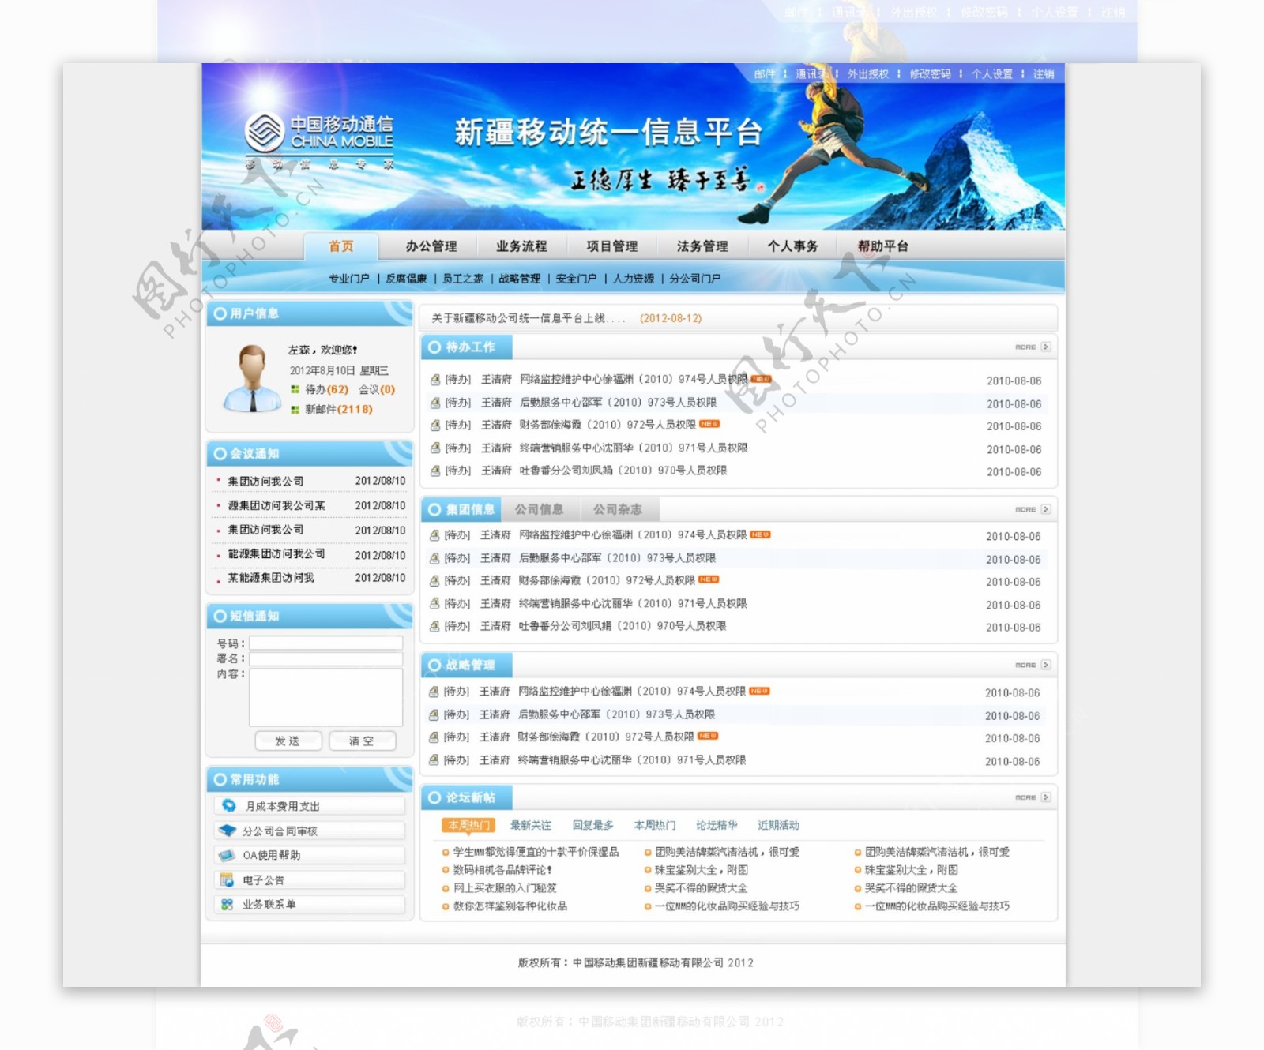Open forum post 数码相机各品牌评论
This screenshot has height=1050, width=1264.
click(x=502, y=870)
